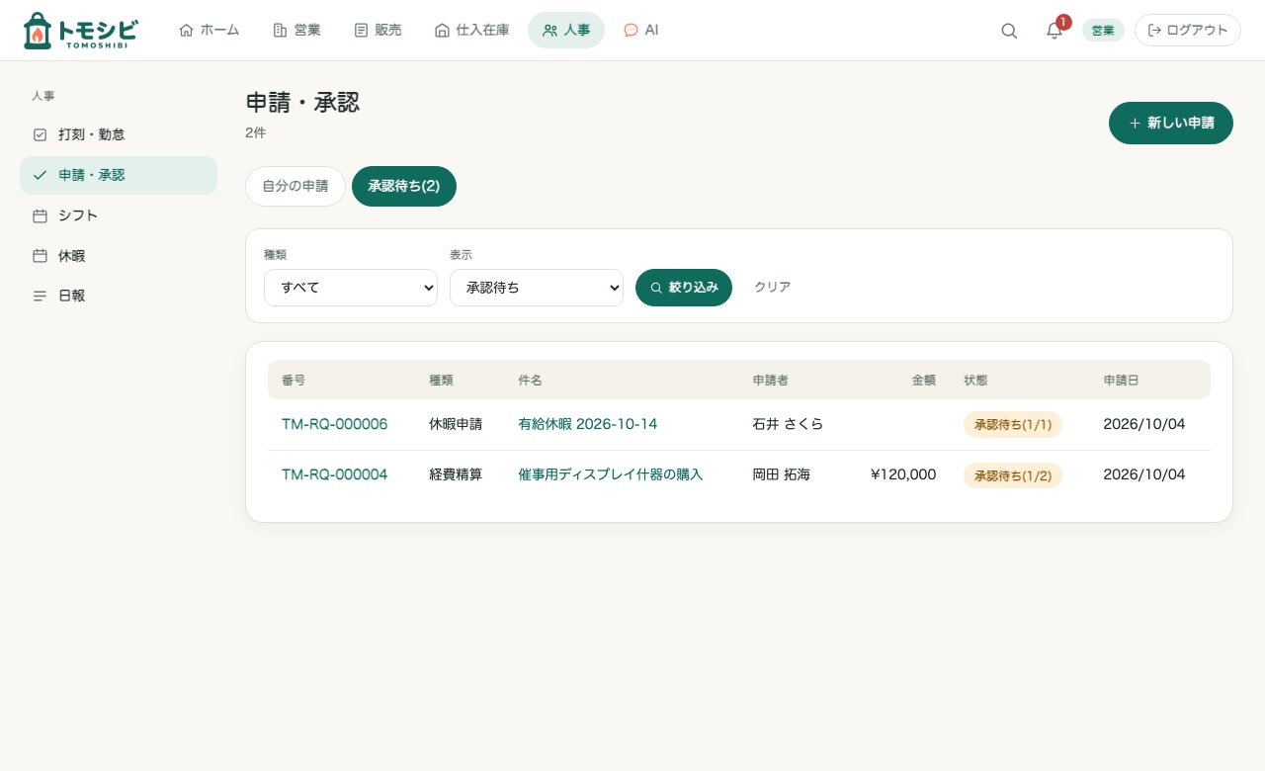Click 絞り込み filter button
The width and height of the screenshot is (1265, 771).
click(684, 288)
